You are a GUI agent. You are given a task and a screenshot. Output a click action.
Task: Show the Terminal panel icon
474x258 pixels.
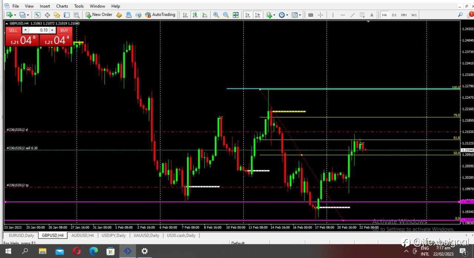coord(67,15)
